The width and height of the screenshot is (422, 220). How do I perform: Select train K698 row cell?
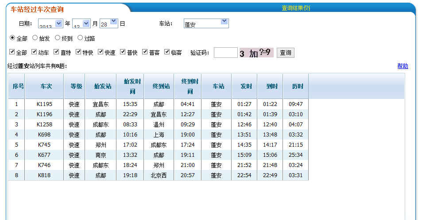[44, 135]
